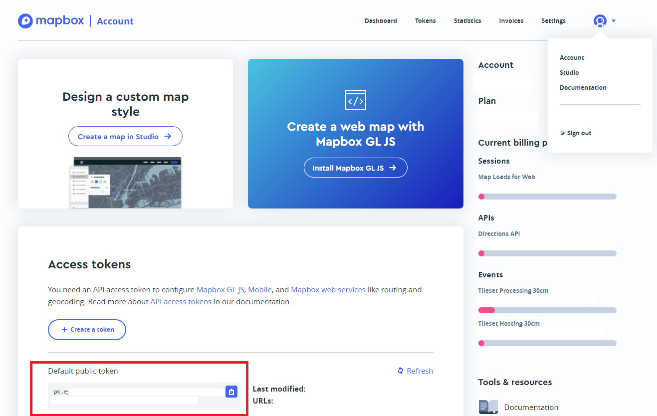Screen dimensions: 657x416
Task: Click the Mapbox logo icon
Action: point(25,21)
